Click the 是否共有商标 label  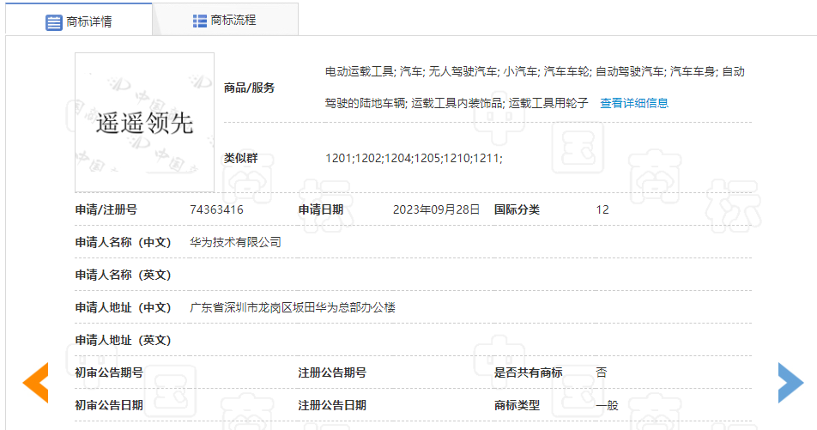529,372
